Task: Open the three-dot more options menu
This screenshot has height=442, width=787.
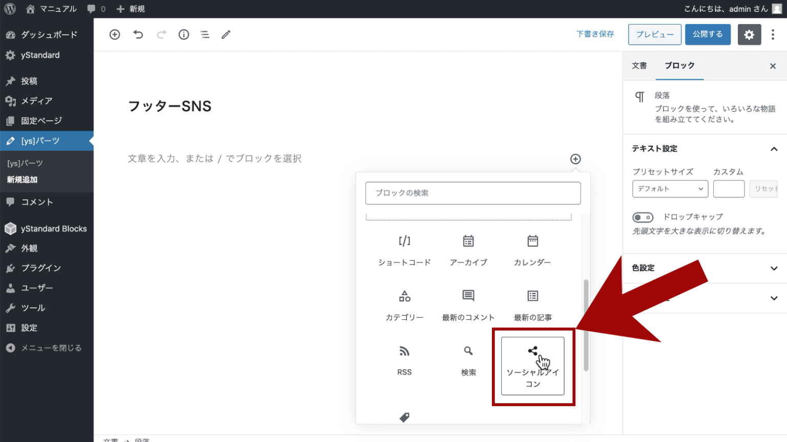Action: 773,34
